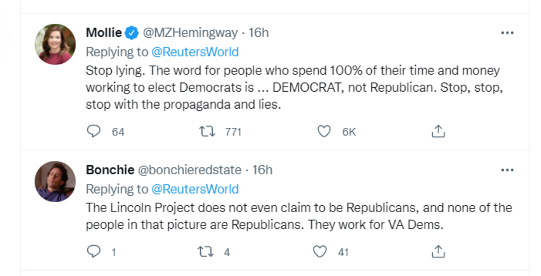
Task: Reply to Mollie's tweet
Action: coord(94,132)
